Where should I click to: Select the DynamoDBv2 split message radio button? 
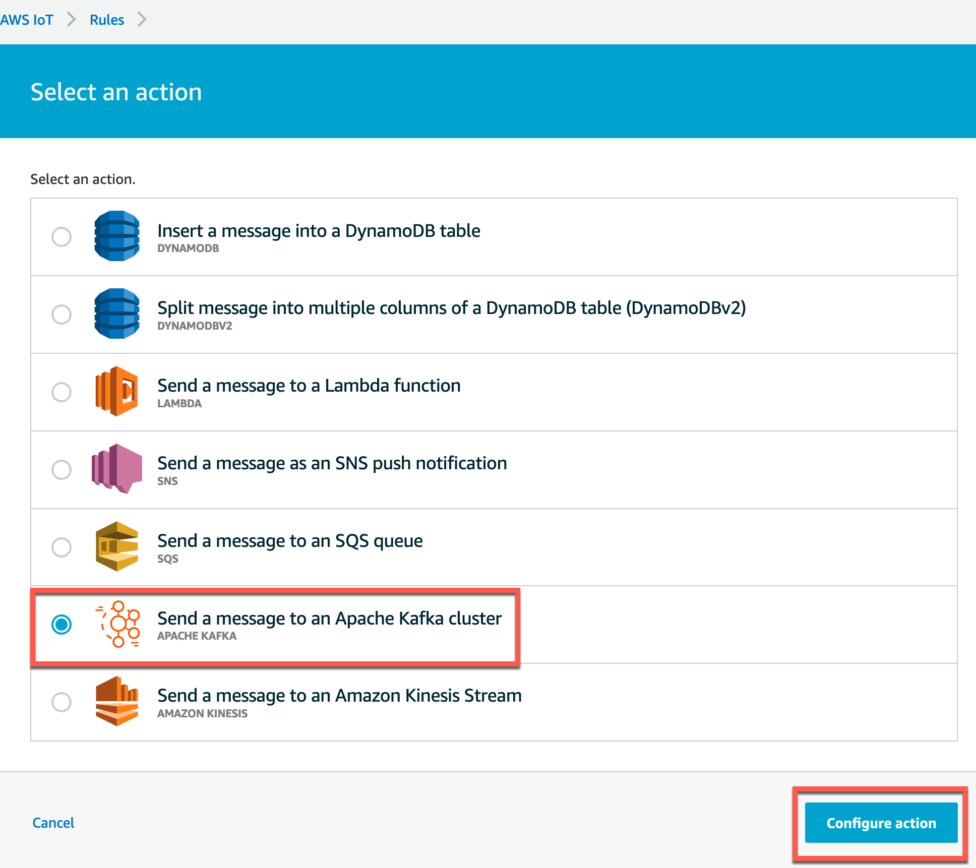pyautogui.click(x=62, y=314)
